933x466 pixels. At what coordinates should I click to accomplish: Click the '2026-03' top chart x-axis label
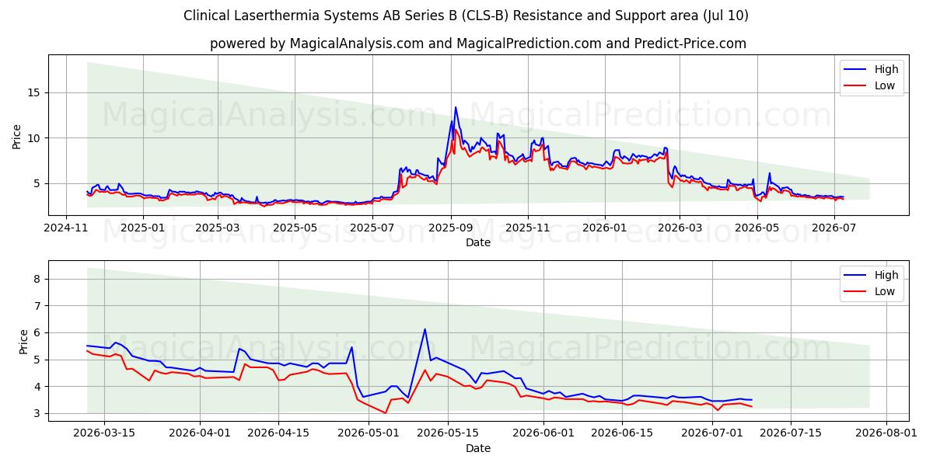[679, 228]
